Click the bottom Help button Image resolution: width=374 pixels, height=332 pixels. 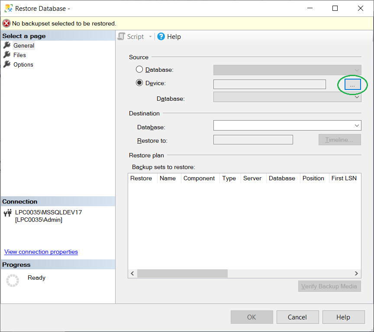[x=343, y=317]
